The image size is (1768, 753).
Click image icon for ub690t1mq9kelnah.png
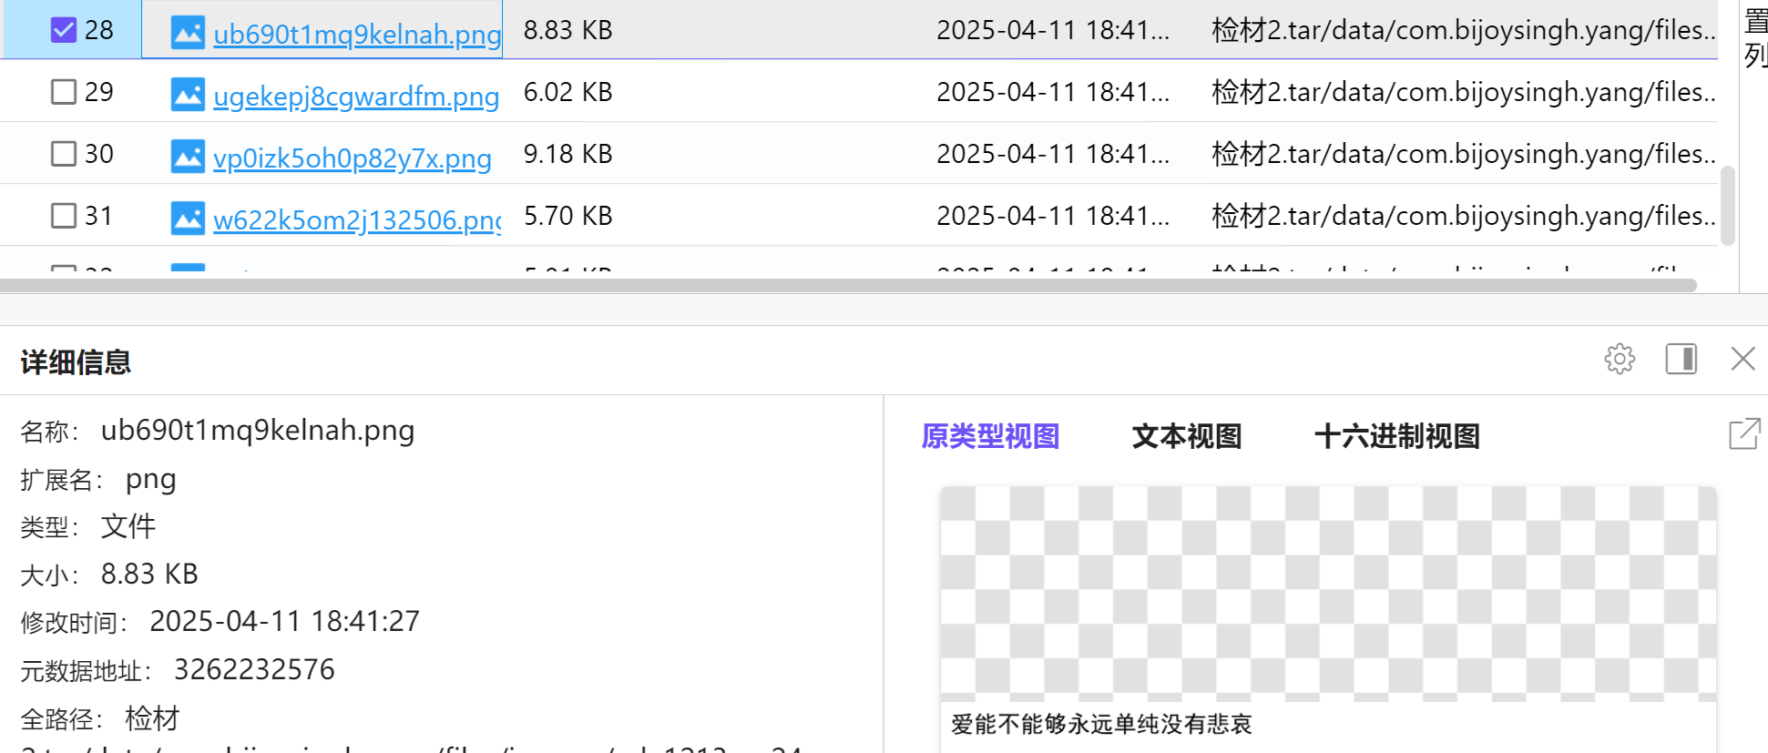point(188,33)
